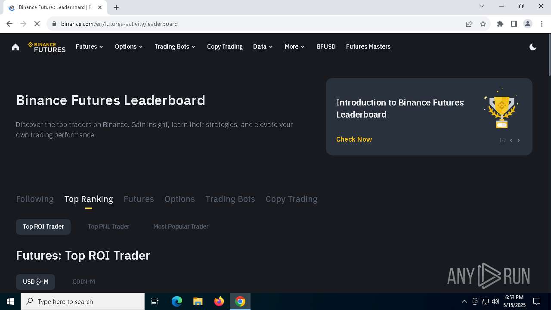Bookmark this page with star icon
This screenshot has width=551, height=310.
click(483, 24)
